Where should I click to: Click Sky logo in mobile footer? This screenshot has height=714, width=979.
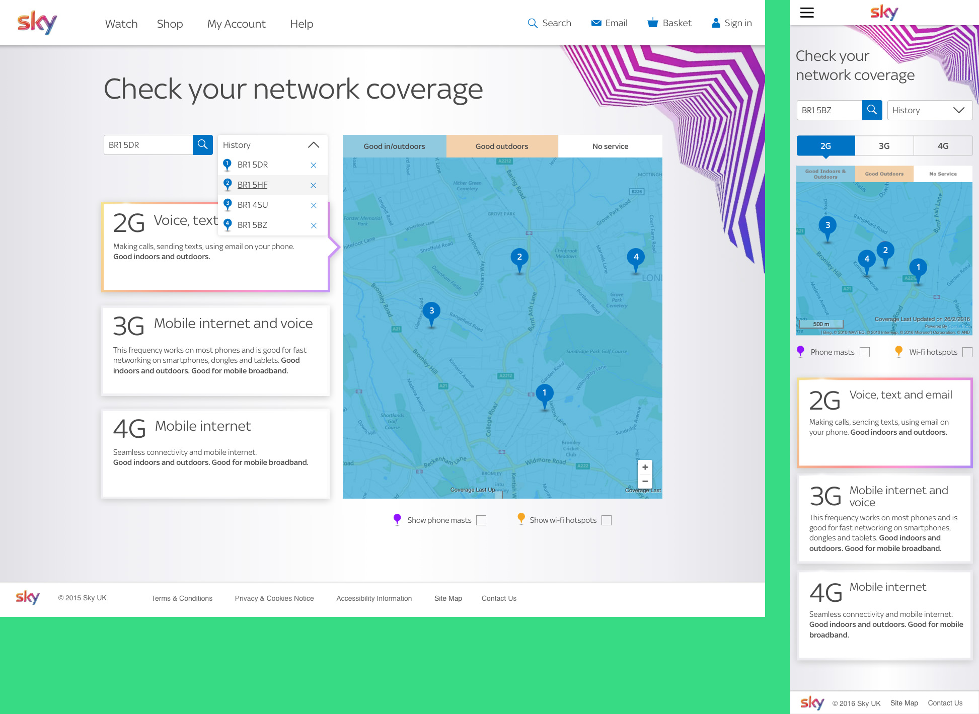812,703
